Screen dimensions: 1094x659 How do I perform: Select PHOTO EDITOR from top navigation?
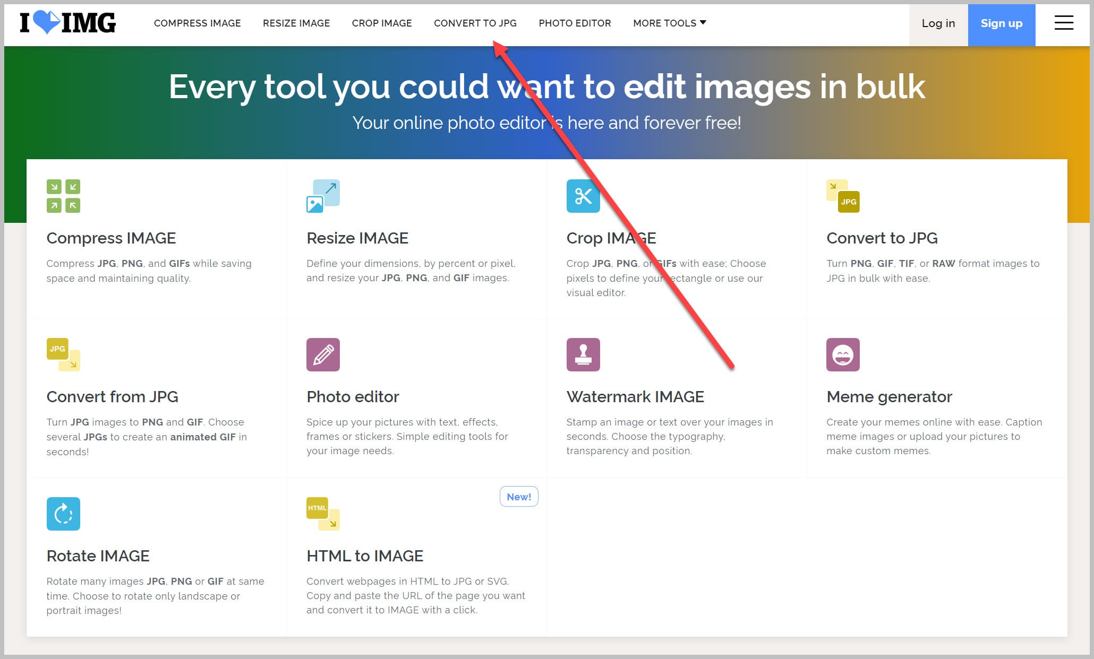click(575, 23)
